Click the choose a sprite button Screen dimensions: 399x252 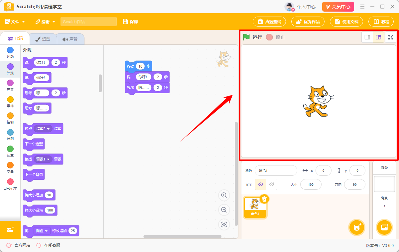coord(357,227)
